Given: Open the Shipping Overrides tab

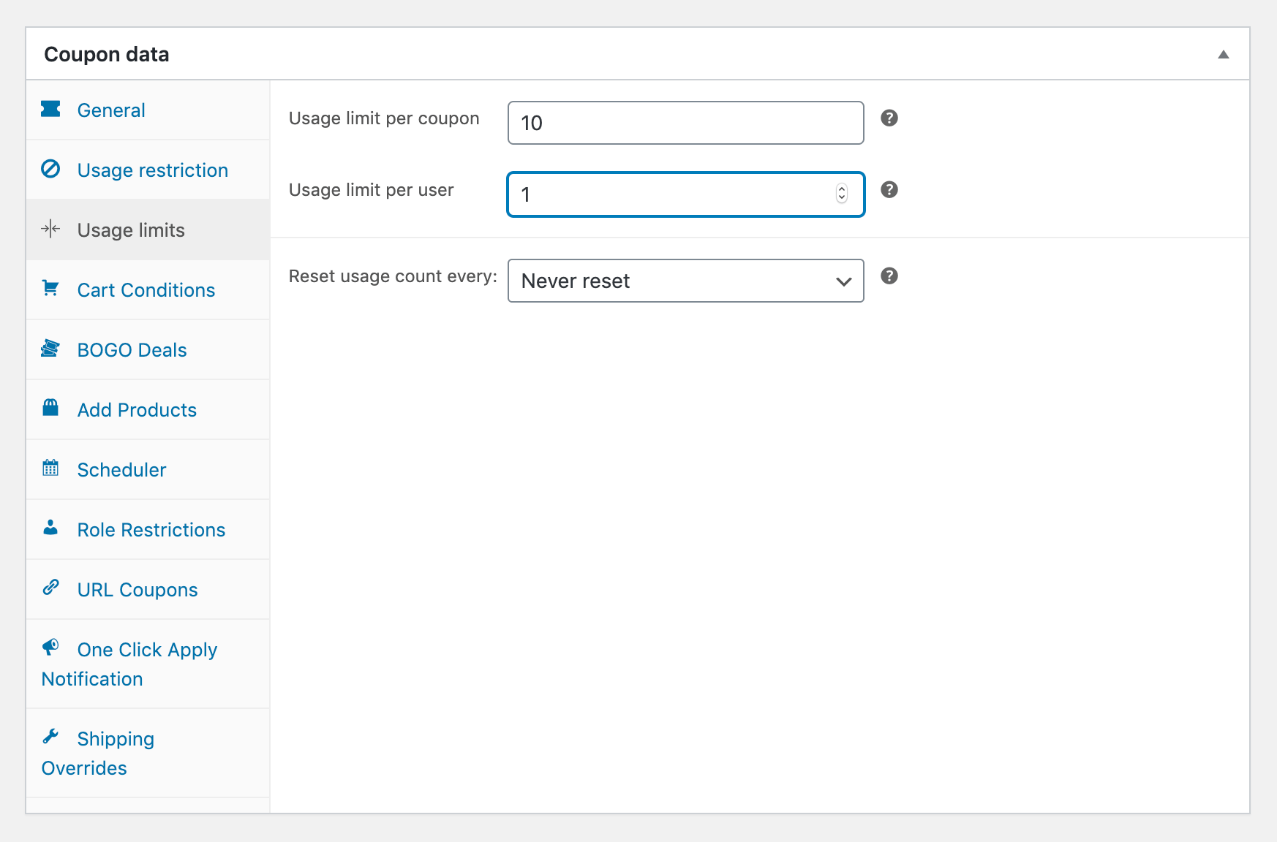Looking at the screenshot, I should pos(115,739).
